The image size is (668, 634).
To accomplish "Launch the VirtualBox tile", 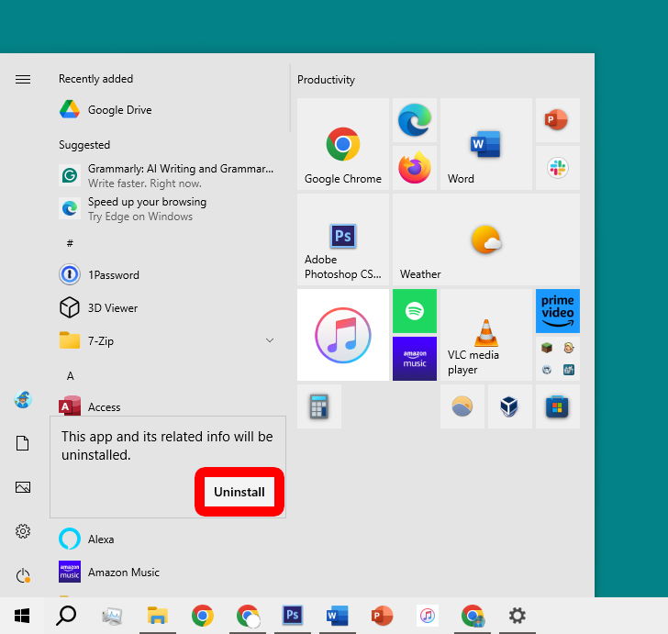I will pyautogui.click(x=509, y=406).
